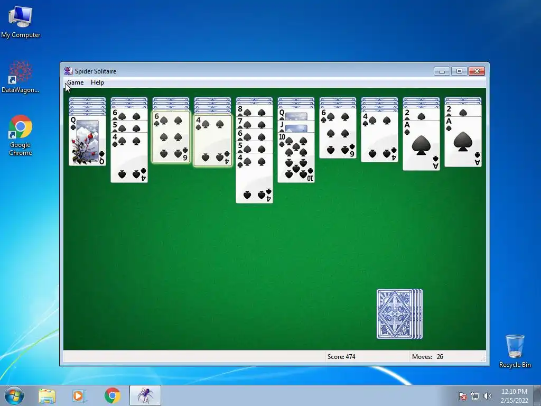541x406 pixels.
Task: Click the taskbar clock showing 12:10 PM
Action: pos(514,396)
